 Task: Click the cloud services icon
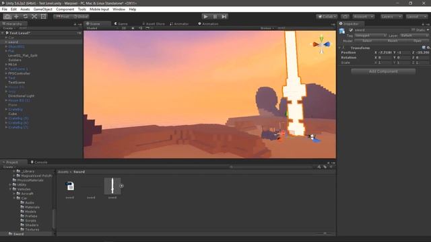pos(345,17)
